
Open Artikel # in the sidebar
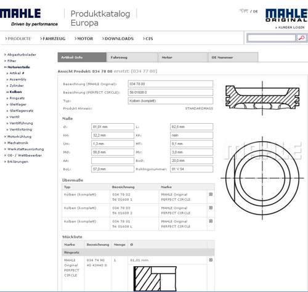[16, 73]
